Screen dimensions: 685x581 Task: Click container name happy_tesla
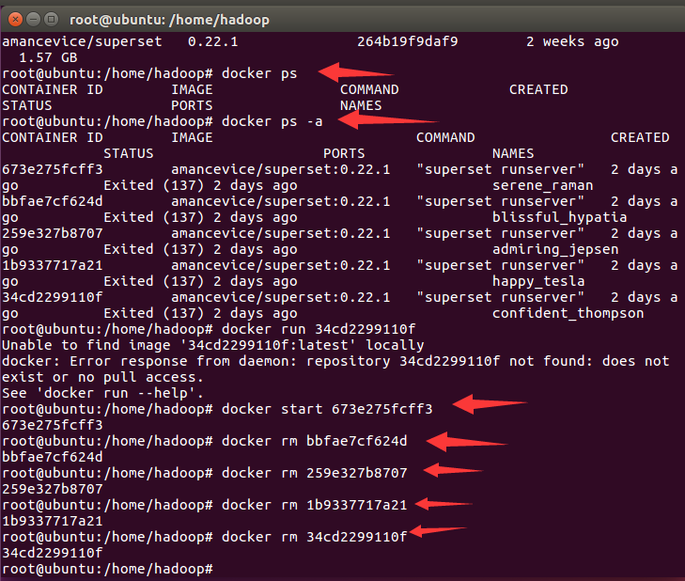[x=538, y=281]
